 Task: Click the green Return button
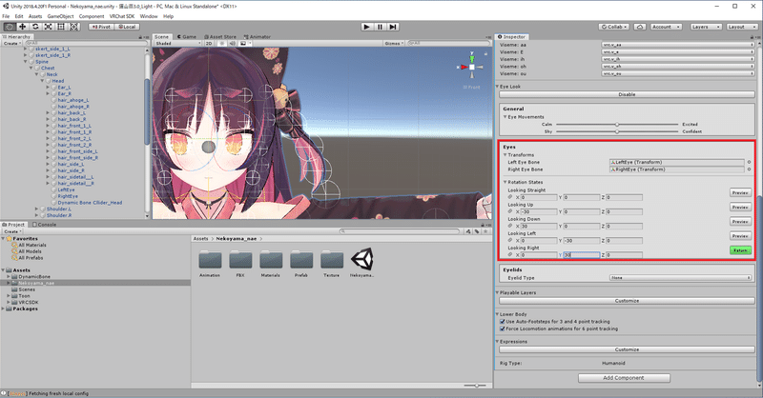(740, 250)
